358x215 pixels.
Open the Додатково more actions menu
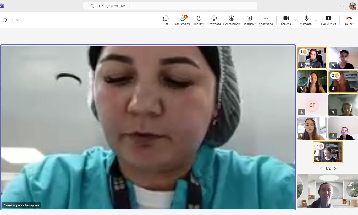tap(266, 20)
